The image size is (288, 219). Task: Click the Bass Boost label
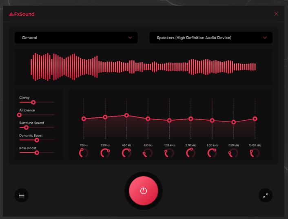[x=28, y=148]
